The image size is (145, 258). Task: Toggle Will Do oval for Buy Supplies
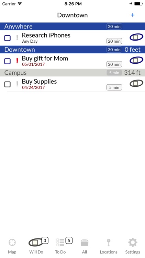136,84
